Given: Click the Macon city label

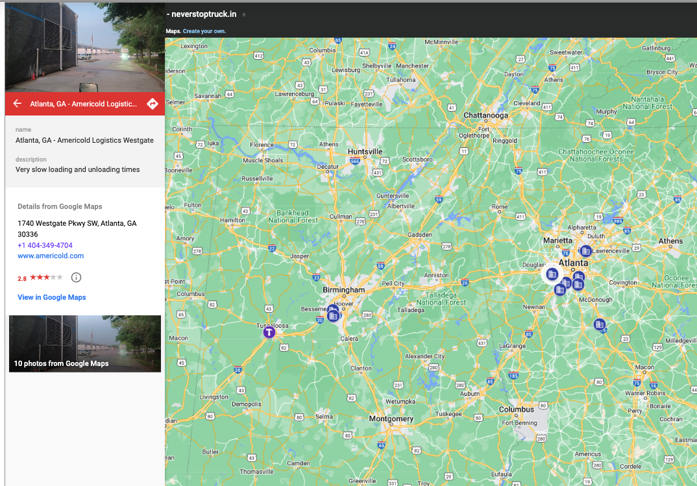Looking at the screenshot, I should [x=644, y=367].
